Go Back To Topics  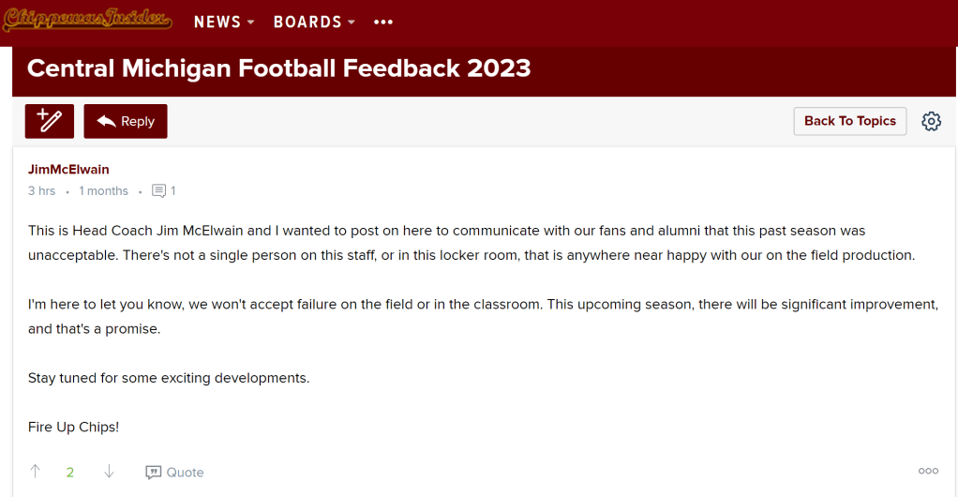[849, 121]
